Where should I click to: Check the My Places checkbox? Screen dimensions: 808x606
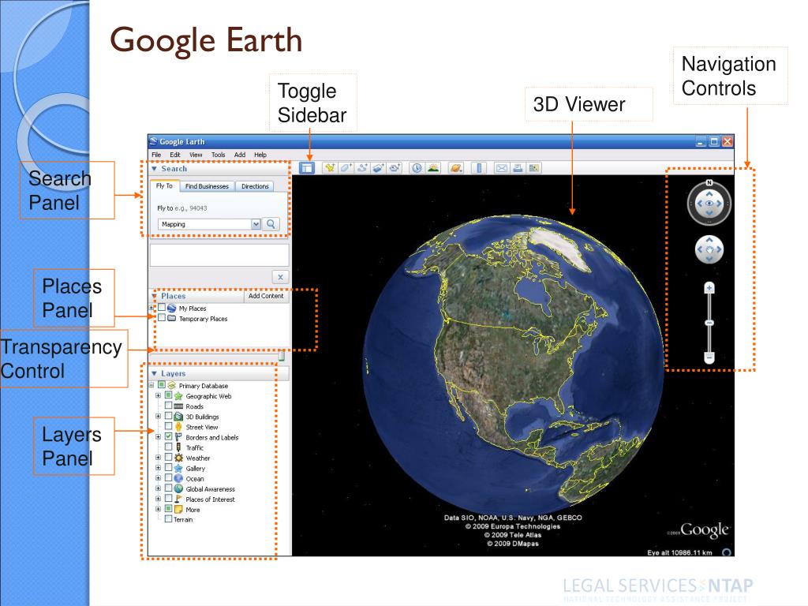coord(161,308)
